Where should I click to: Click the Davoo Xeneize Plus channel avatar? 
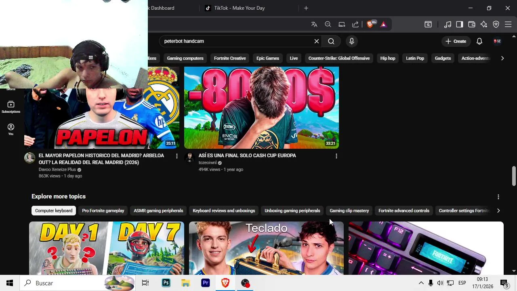coord(29,158)
